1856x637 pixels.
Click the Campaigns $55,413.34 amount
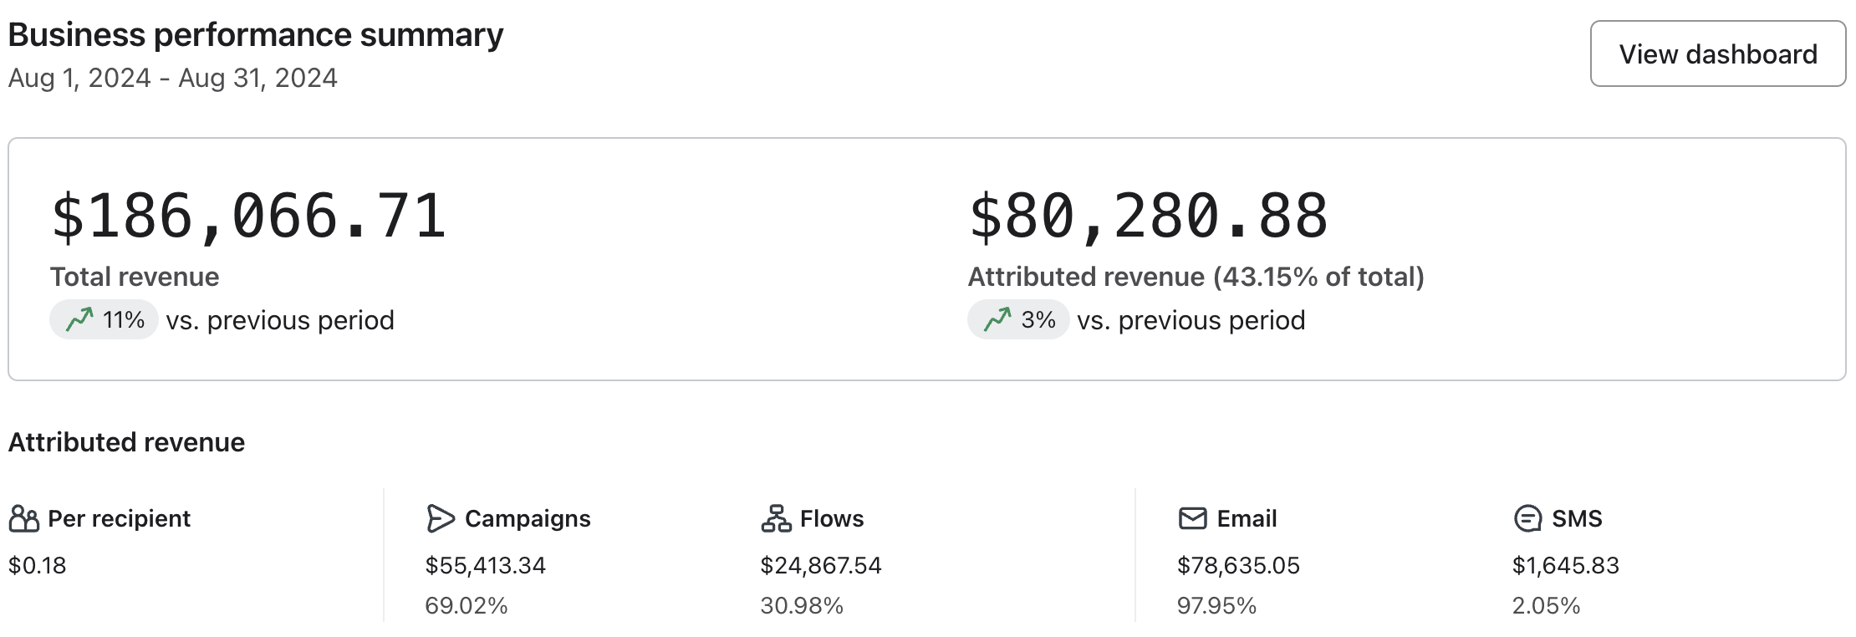[x=485, y=566]
